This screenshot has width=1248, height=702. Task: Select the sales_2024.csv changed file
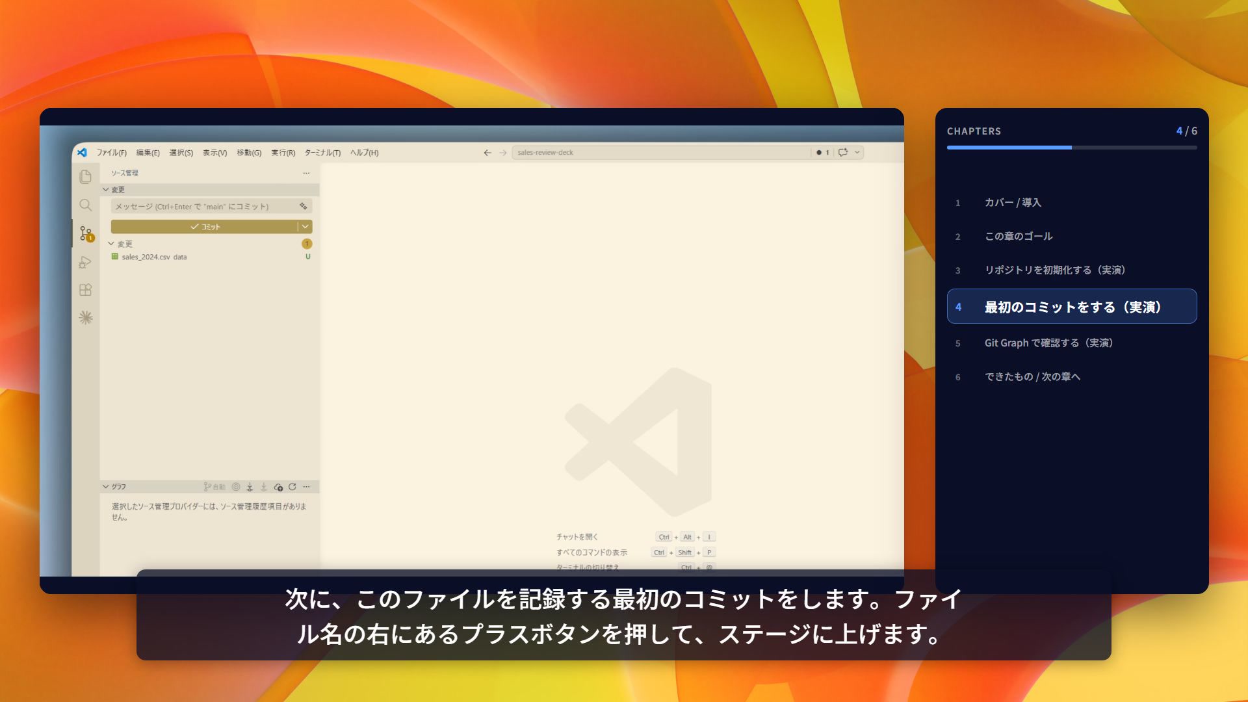point(209,257)
